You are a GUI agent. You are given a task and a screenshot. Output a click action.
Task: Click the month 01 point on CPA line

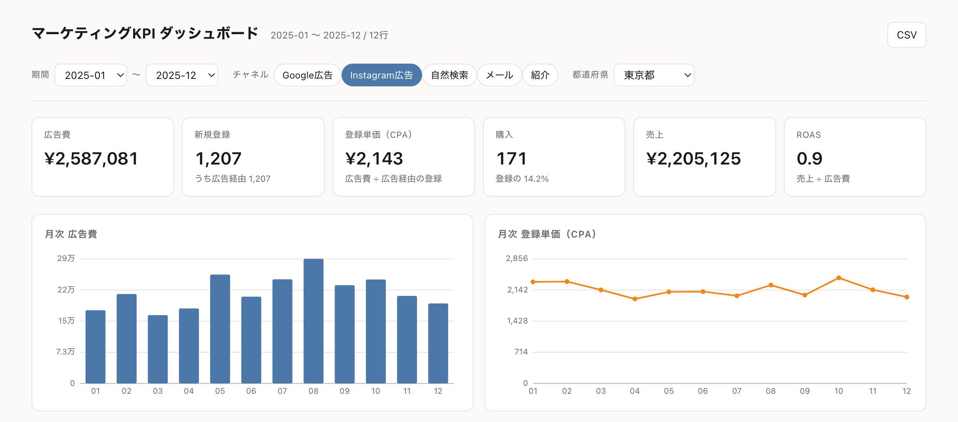[533, 282]
